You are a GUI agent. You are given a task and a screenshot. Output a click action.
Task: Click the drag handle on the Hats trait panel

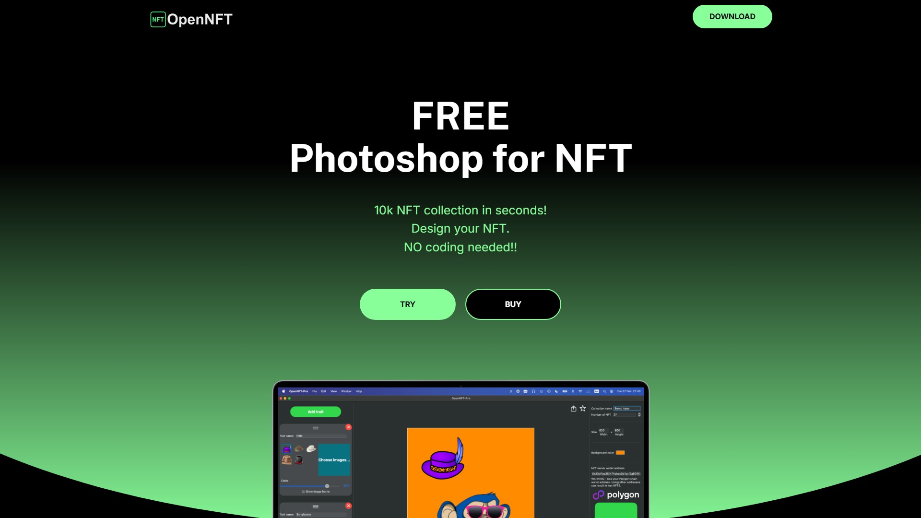(316, 428)
